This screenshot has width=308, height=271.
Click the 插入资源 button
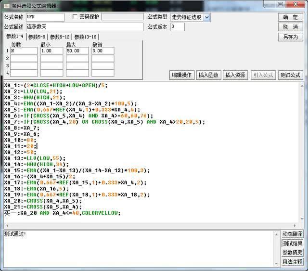[x=235, y=75]
